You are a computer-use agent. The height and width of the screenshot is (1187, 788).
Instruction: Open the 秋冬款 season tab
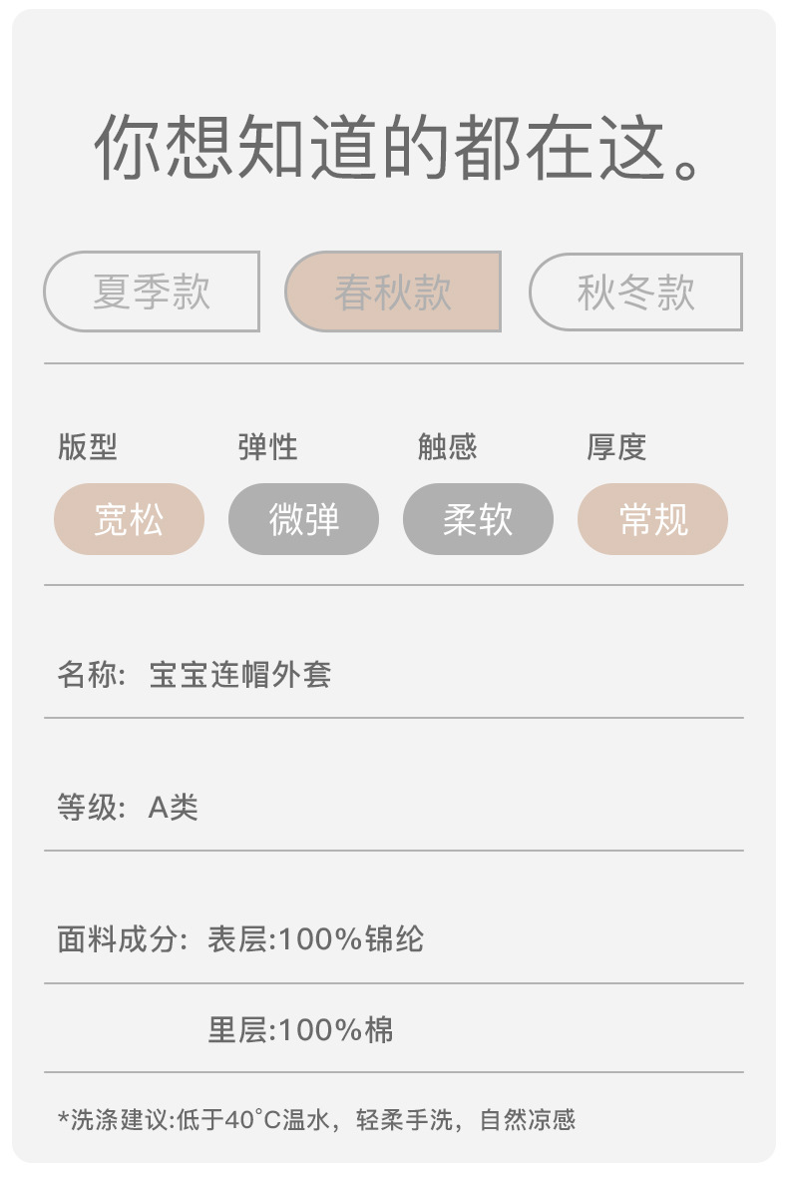pyautogui.click(x=635, y=292)
